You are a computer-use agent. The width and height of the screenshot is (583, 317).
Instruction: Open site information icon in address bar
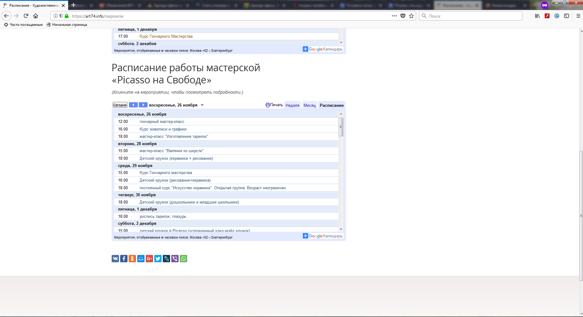56,16
